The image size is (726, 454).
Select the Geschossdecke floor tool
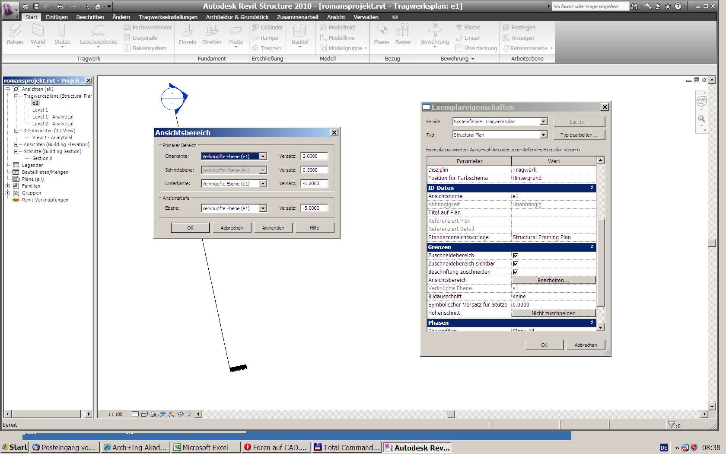(98, 35)
